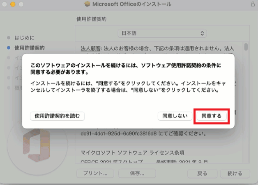The width and height of the screenshot is (258, 185).
Task: Click the license text scrollbar thumb
Action: 246,47
